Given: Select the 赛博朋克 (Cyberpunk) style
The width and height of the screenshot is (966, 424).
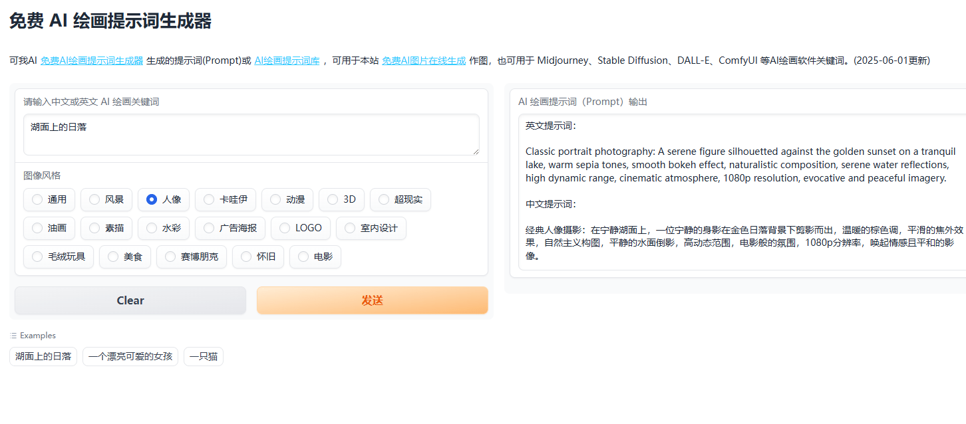Looking at the screenshot, I should tap(191, 257).
